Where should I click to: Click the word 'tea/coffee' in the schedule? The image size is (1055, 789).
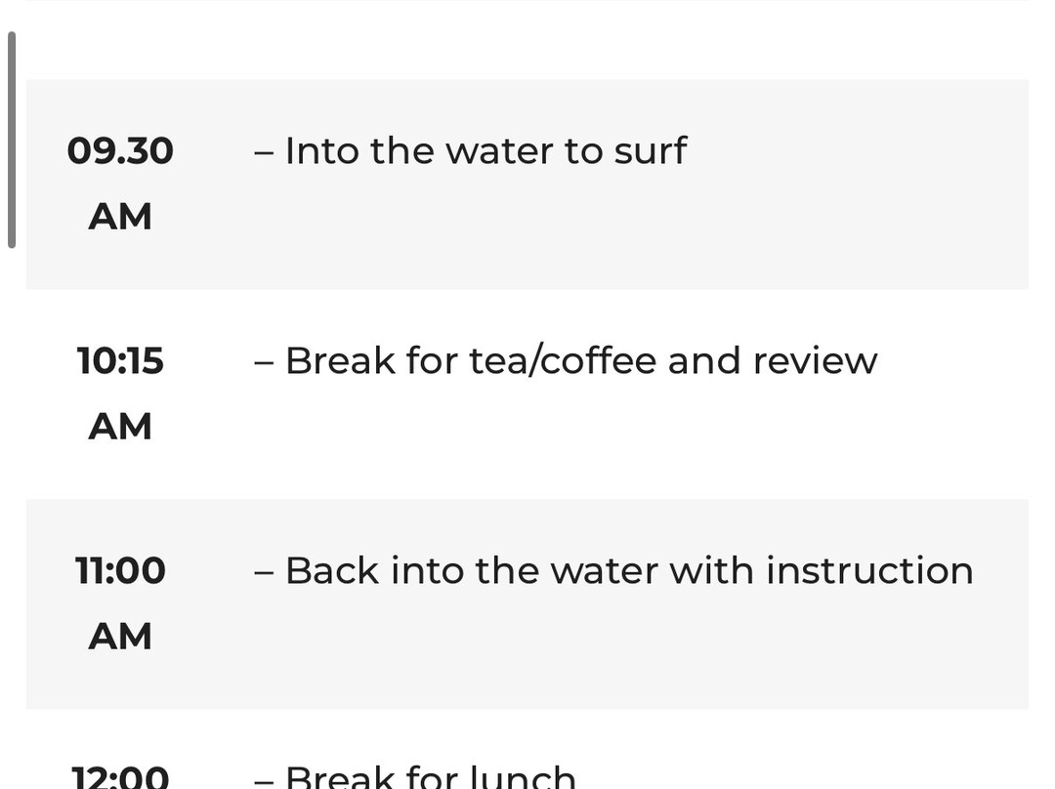[x=563, y=361]
